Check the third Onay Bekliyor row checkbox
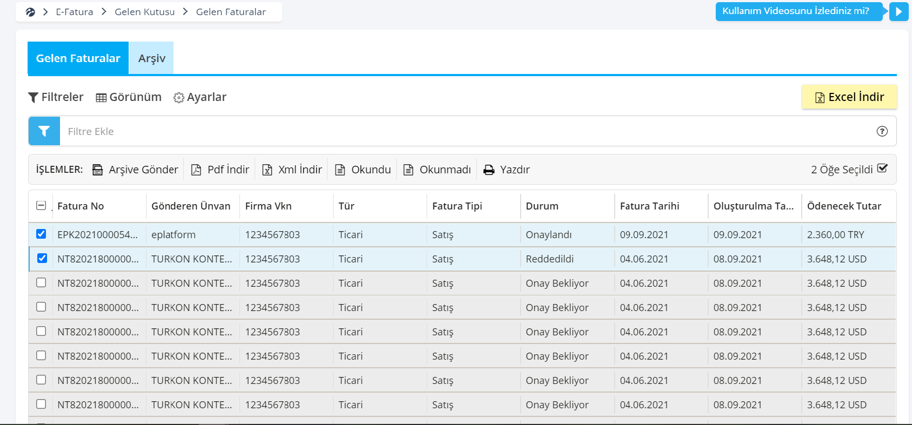 [41, 331]
